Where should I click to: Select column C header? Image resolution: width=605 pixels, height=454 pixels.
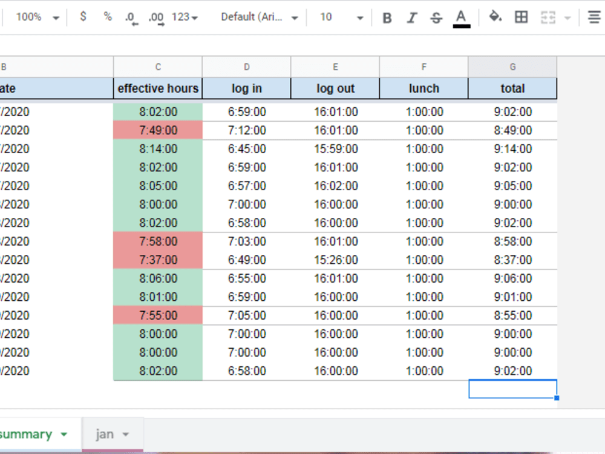158,67
